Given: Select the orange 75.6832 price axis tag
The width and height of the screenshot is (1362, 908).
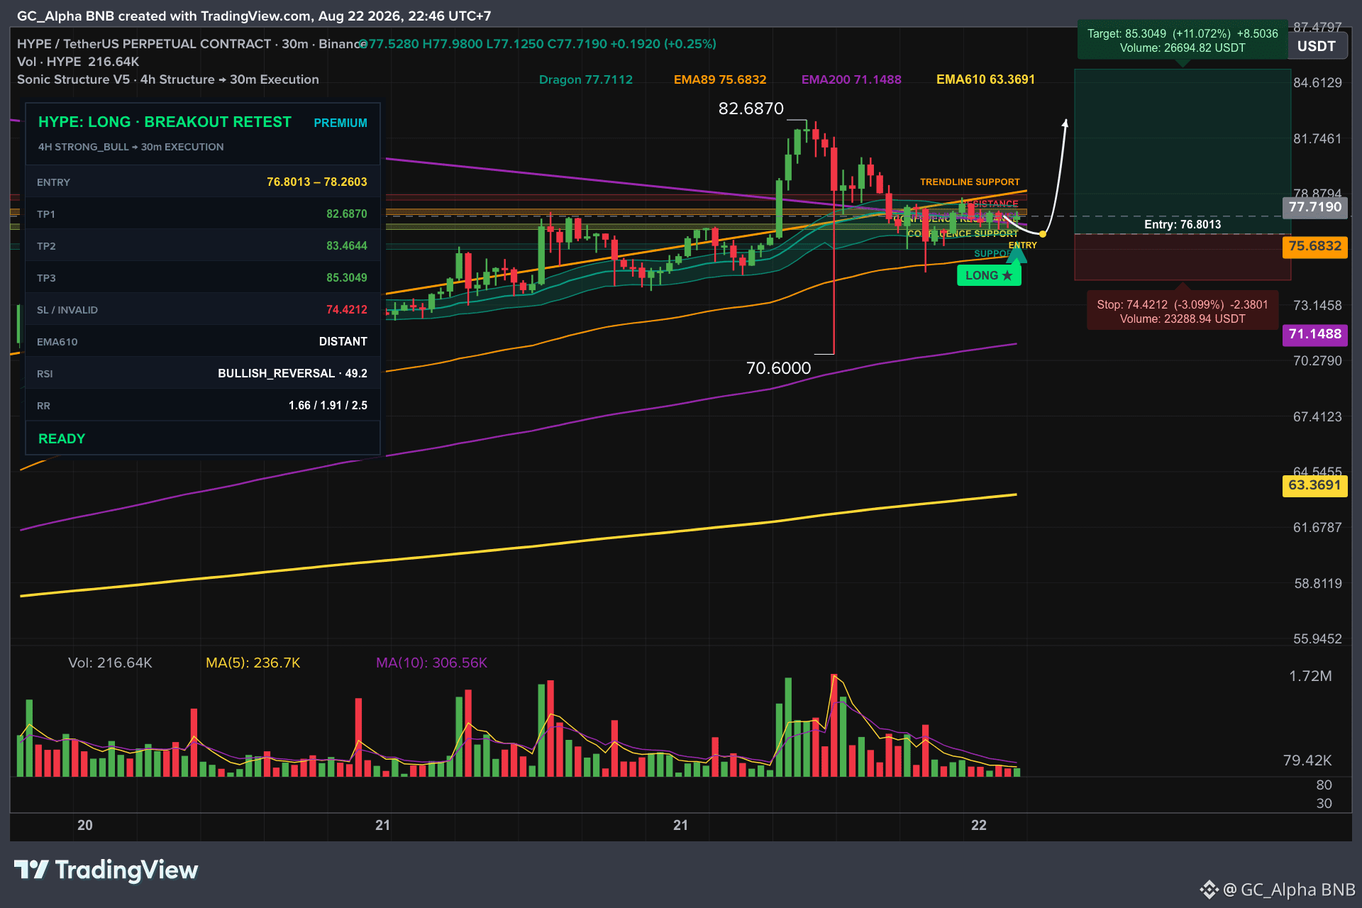Looking at the screenshot, I should (1315, 246).
